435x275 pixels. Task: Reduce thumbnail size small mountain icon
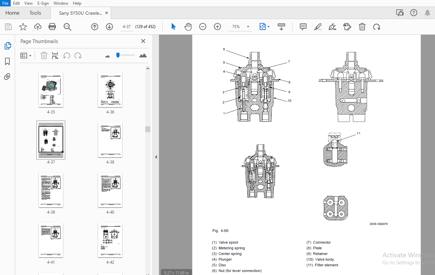pyautogui.click(x=107, y=56)
